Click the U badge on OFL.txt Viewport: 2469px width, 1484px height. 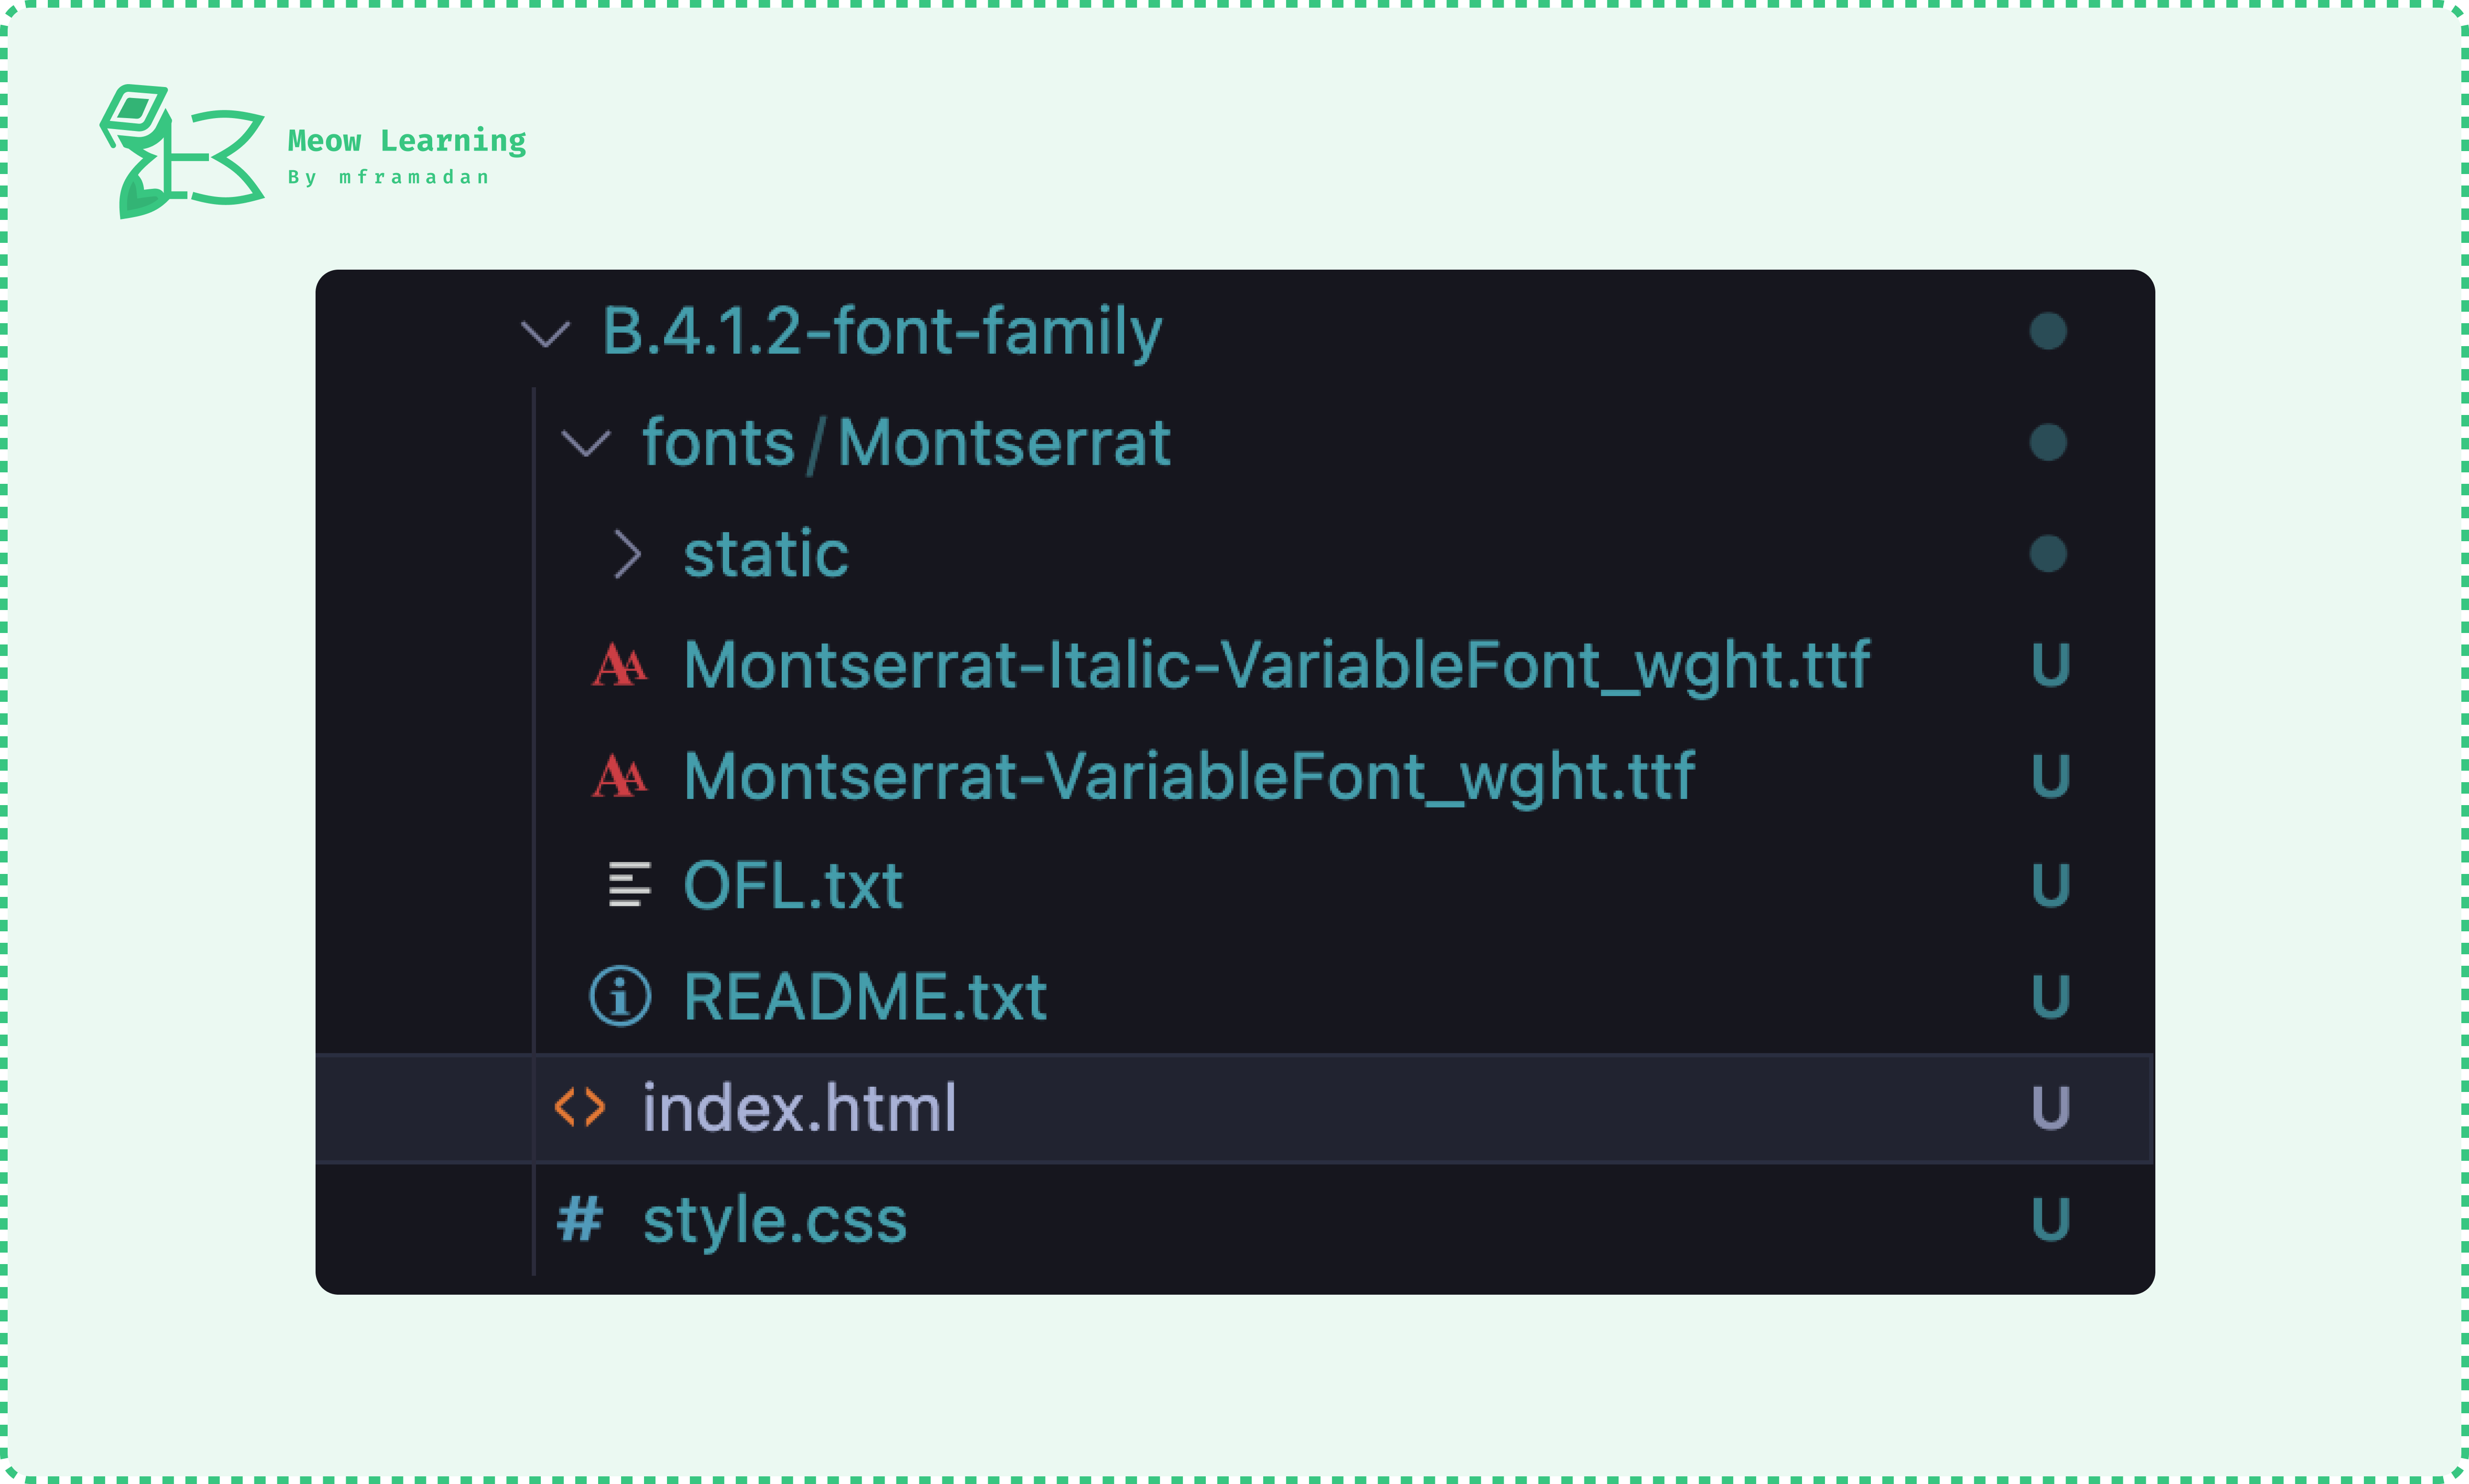click(2050, 886)
